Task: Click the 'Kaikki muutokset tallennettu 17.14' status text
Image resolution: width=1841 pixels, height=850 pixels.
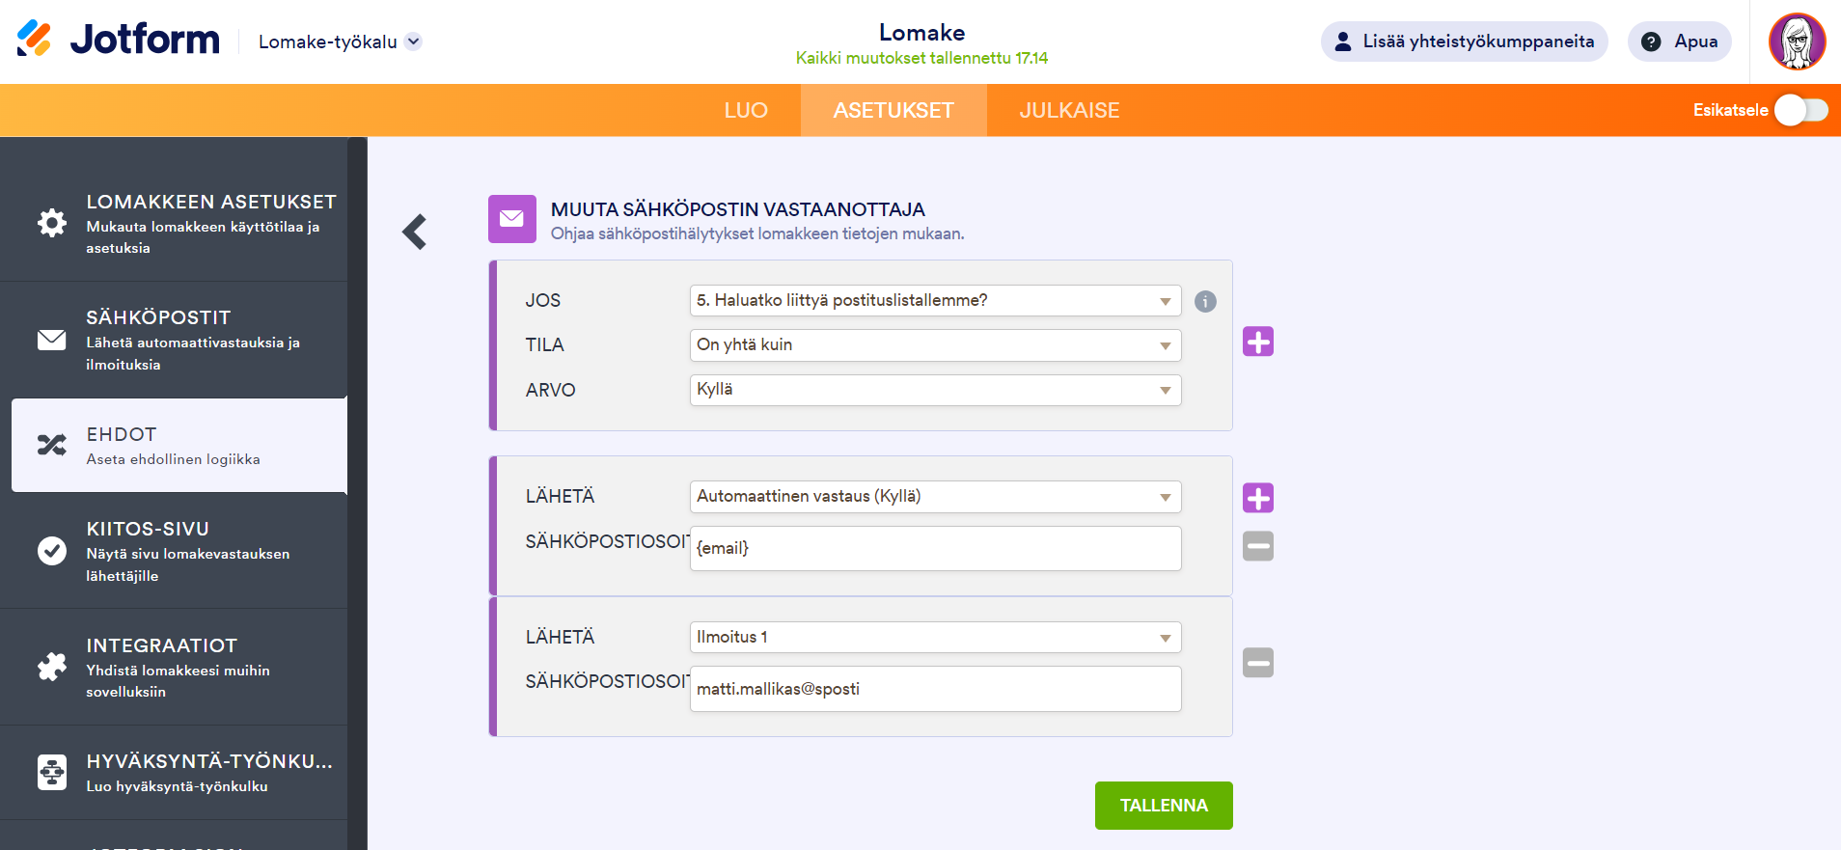Action: 921,58
